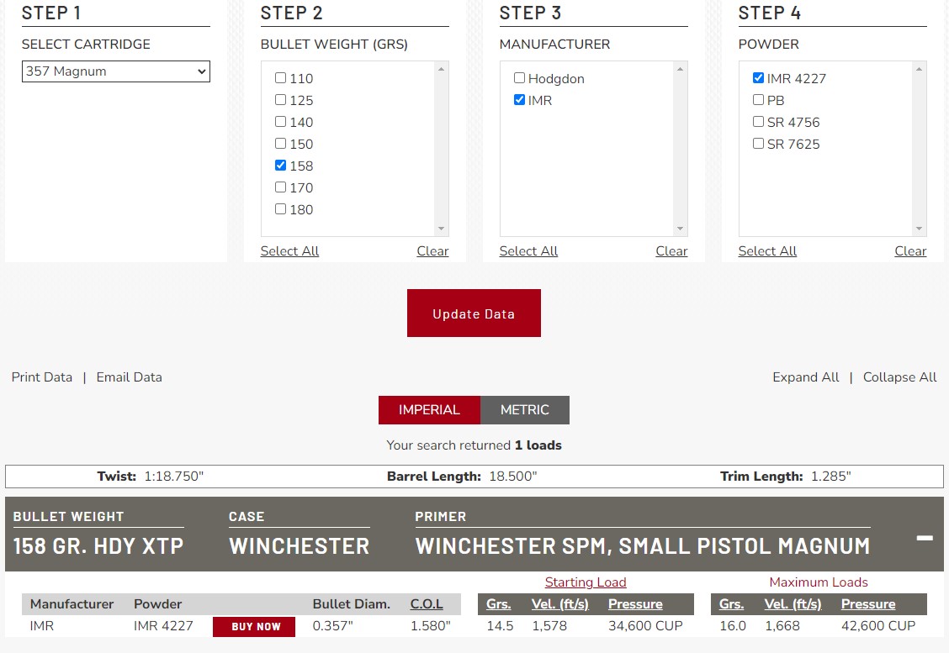Image resolution: width=949 pixels, height=653 pixels.
Task: Enable the Hodgdon manufacturer checkbox
Action: tap(520, 78)
